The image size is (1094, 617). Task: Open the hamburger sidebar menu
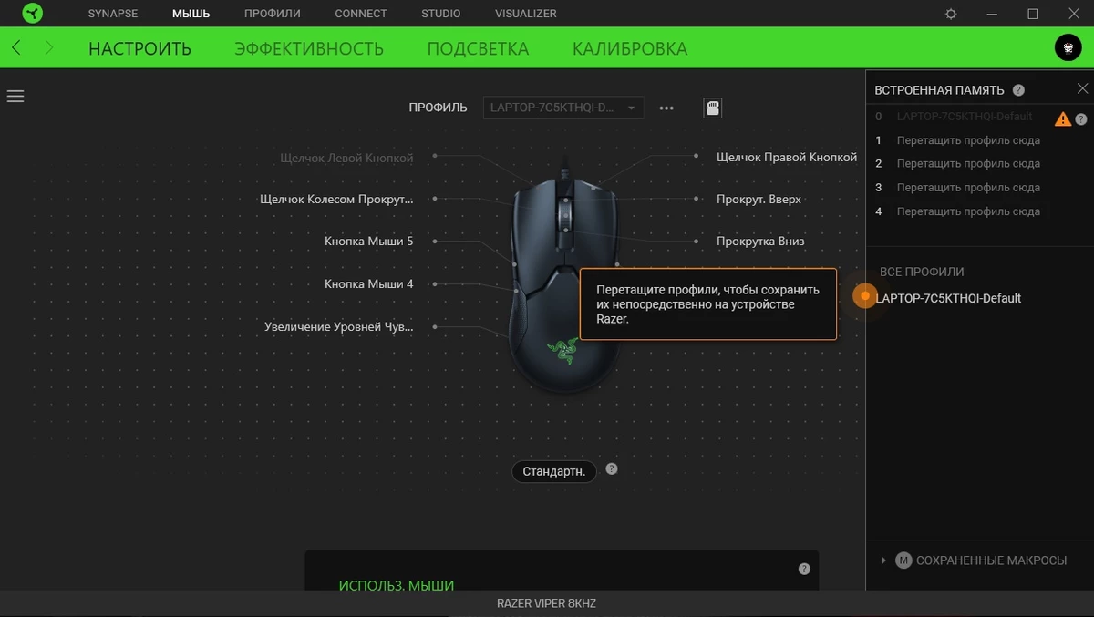(15, 96)
